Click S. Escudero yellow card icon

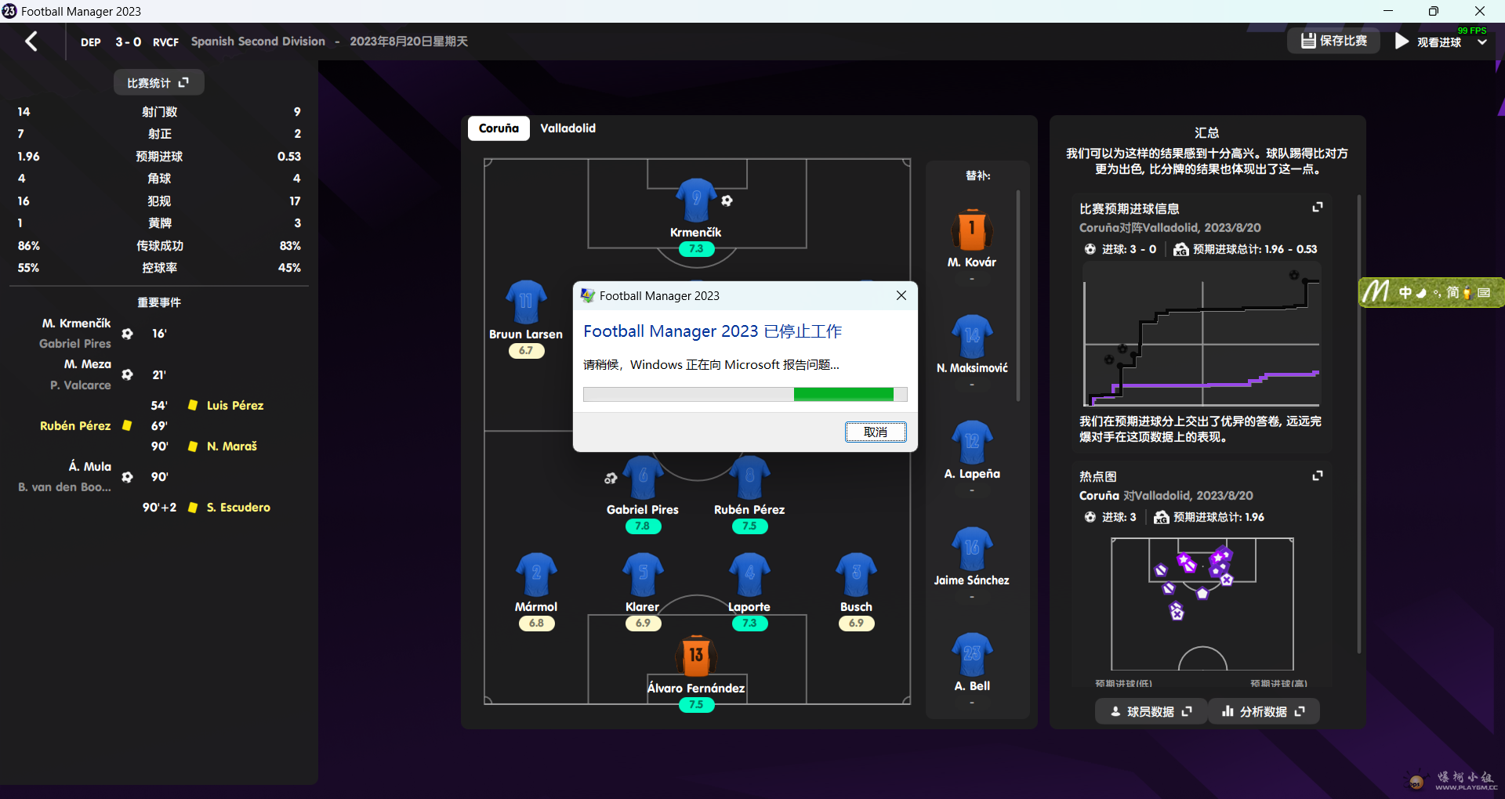pos(192,507)
